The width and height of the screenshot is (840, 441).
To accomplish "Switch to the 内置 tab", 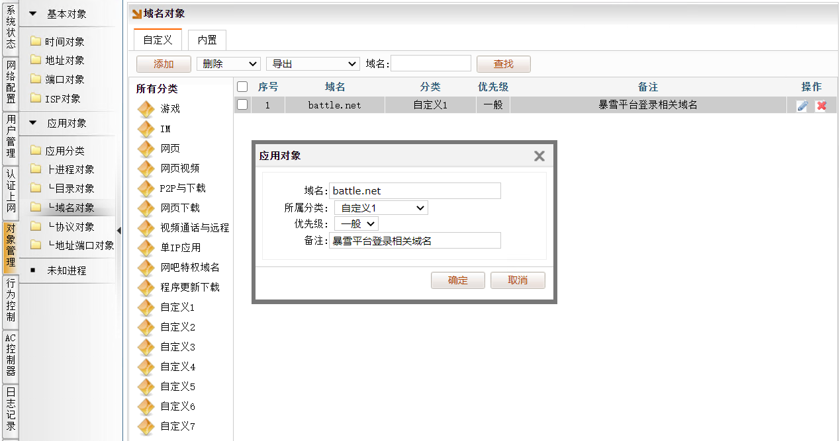I will [x=207, y=40].
